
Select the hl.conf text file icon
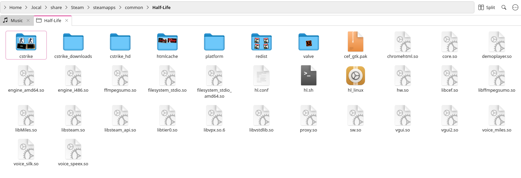pos(262,75)
